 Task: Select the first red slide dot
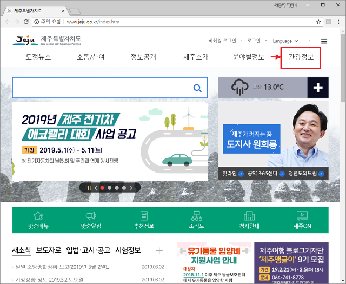[102, 188]
